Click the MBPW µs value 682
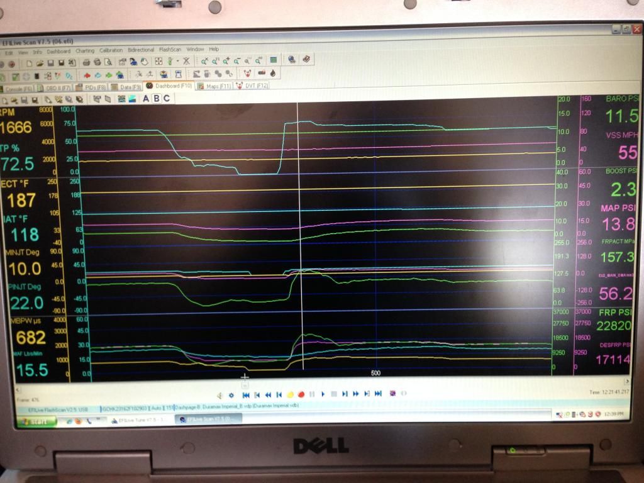This screenshot has width=644, height=483. 31,338
